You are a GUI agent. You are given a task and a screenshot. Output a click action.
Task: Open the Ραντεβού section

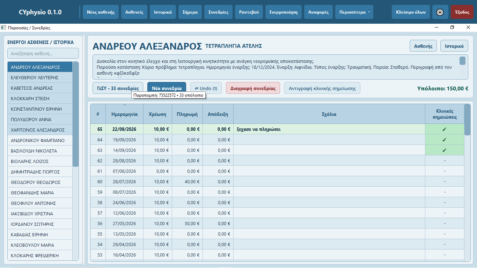pos(249,12)
